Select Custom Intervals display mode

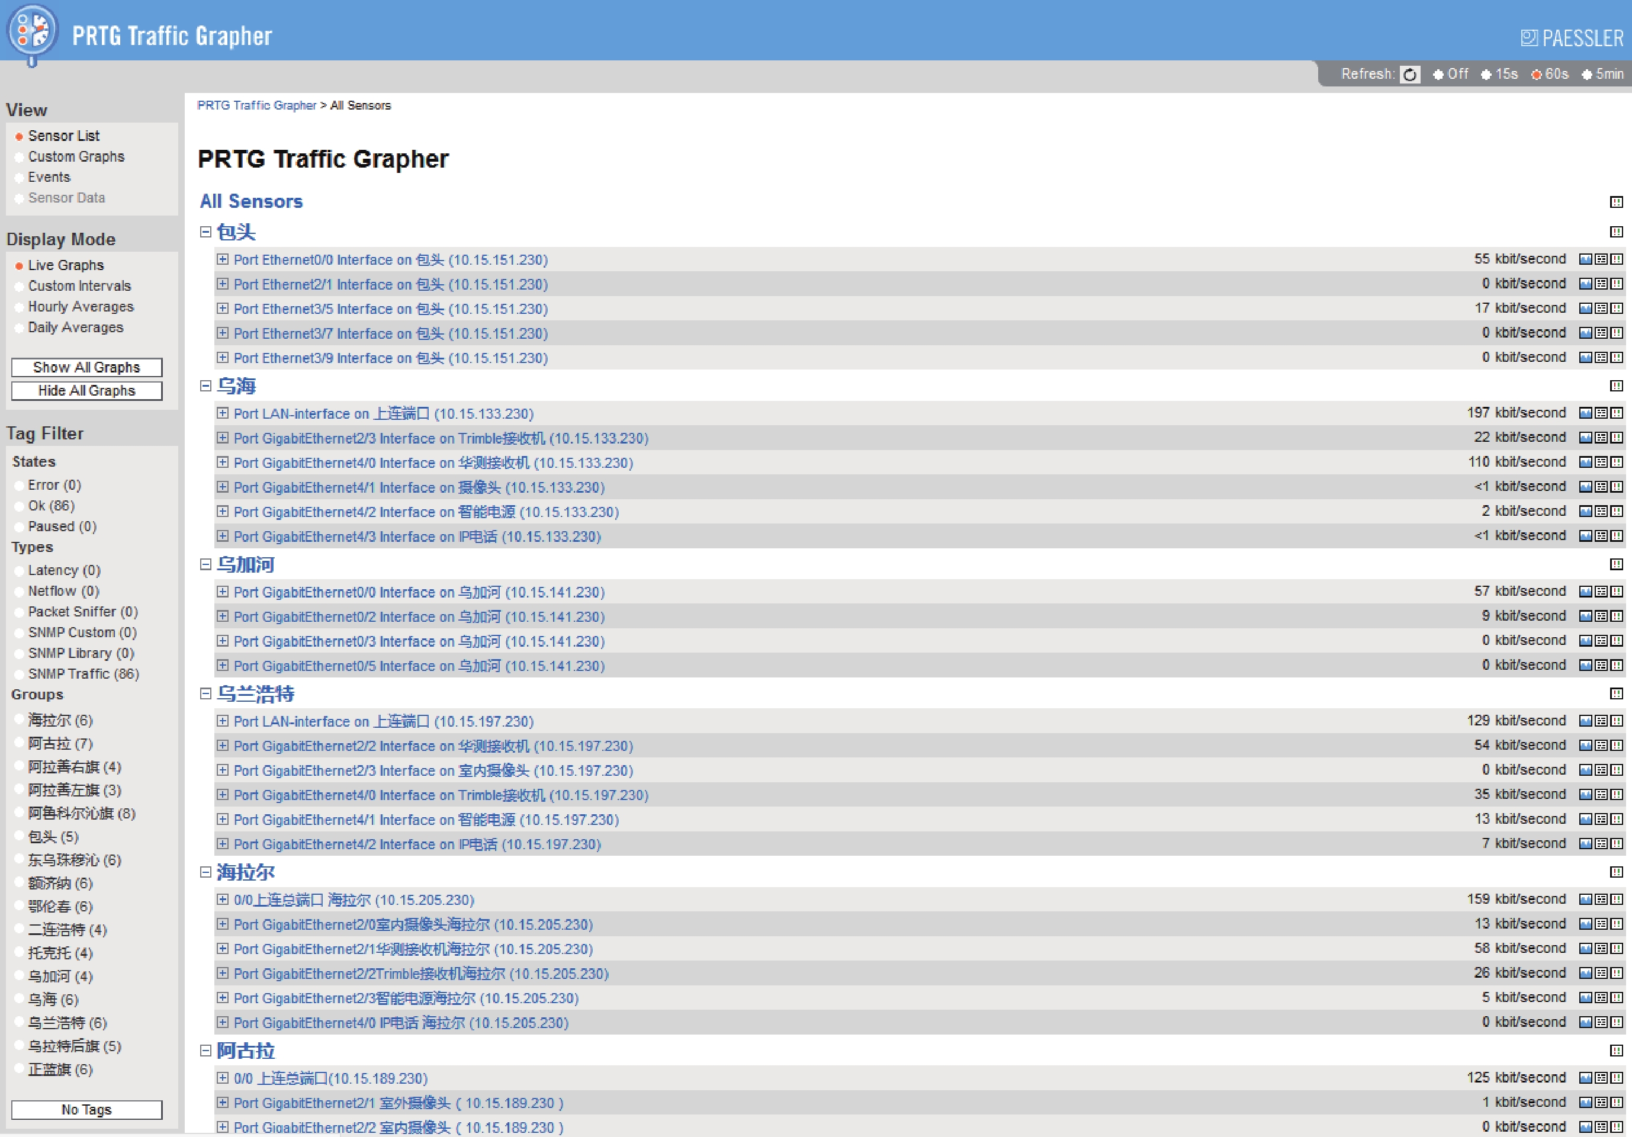coord(79,285)
